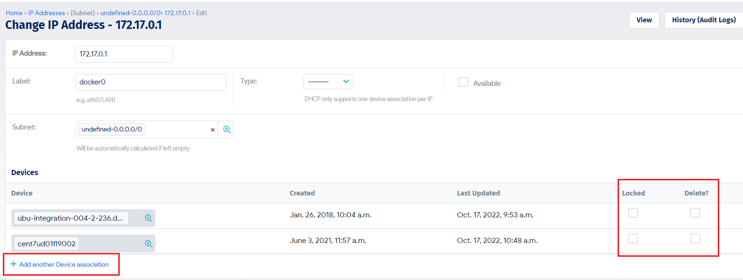743x280 pixels.
Task: Click plus icon to add device association
Action: coord(13,264)
